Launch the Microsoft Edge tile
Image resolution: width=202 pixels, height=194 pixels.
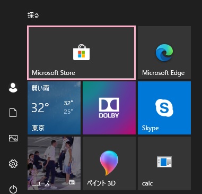pos(164,53)
